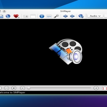Click the globe with download arrow icon

click(x=81, y=16)
